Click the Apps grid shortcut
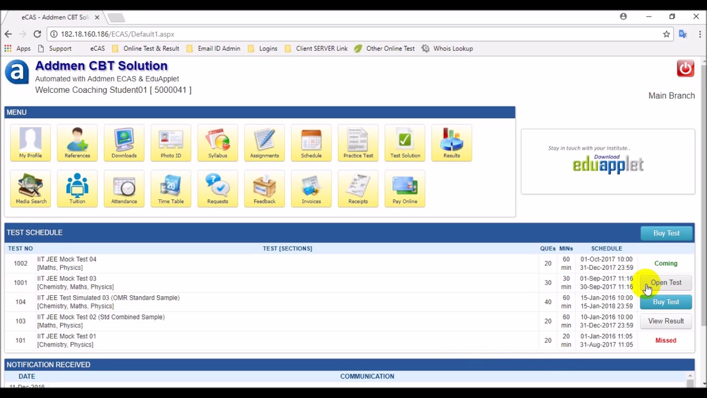The width and height of the screenshot is (707, 398). point(17,49)
